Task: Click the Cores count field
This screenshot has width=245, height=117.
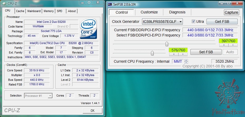Action: pos(70,95)
